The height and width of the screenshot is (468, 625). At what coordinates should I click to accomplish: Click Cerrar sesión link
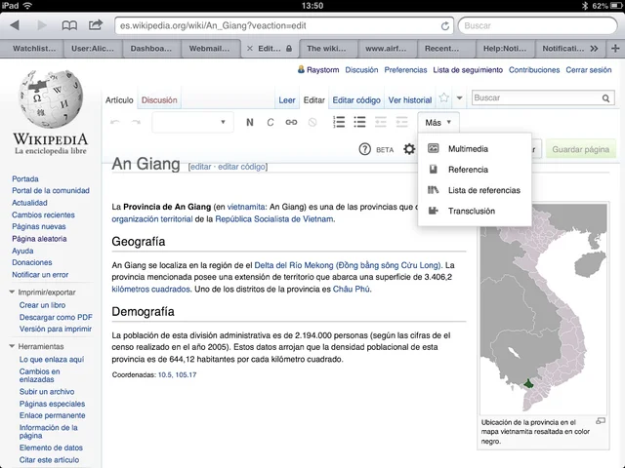[588, 70]
